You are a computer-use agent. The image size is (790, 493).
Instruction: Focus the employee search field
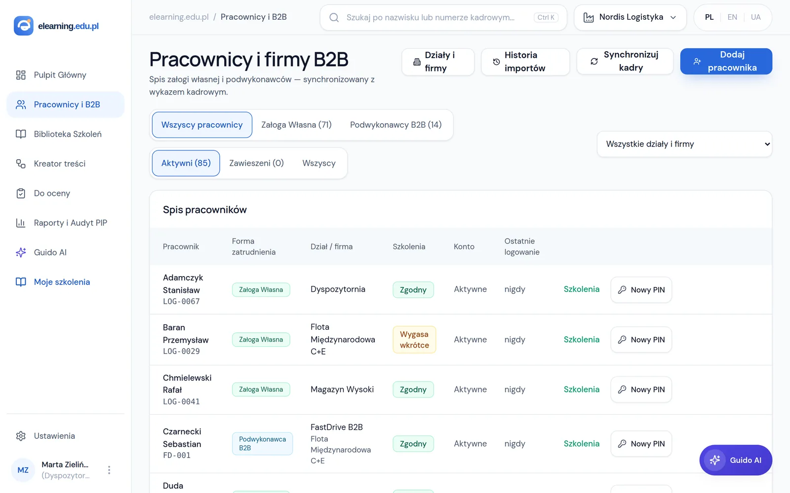pos(443,18)
